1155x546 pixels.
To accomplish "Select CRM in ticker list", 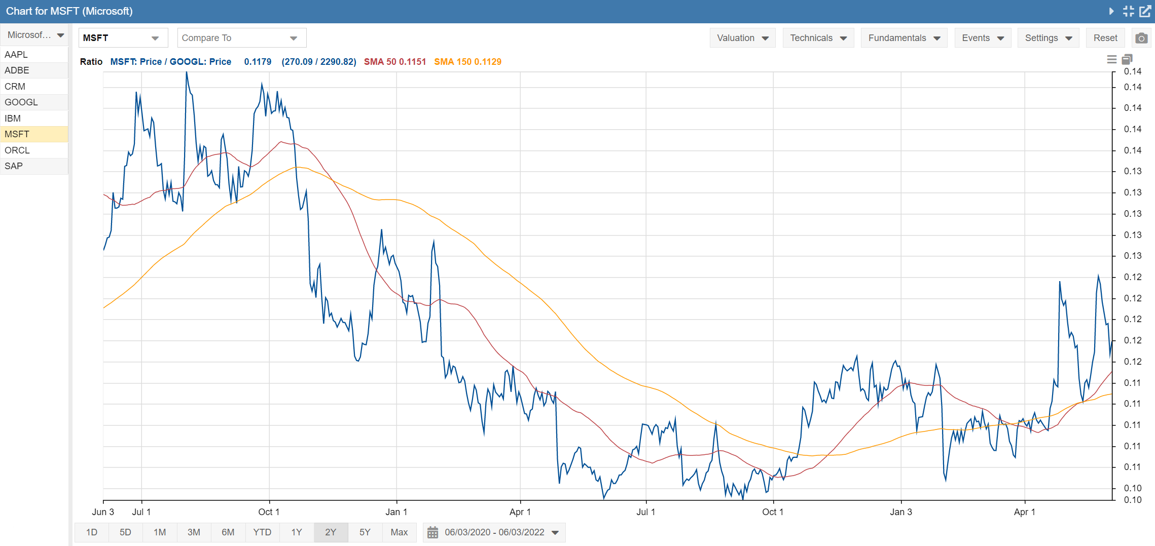I will tap(34, 86).
